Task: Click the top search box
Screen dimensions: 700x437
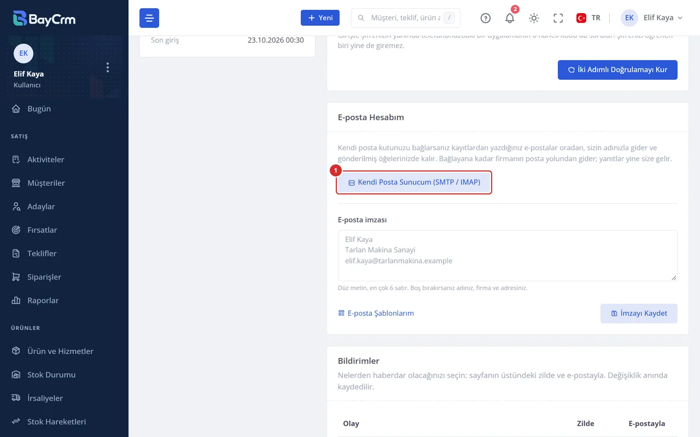Action: click(405, 18)
